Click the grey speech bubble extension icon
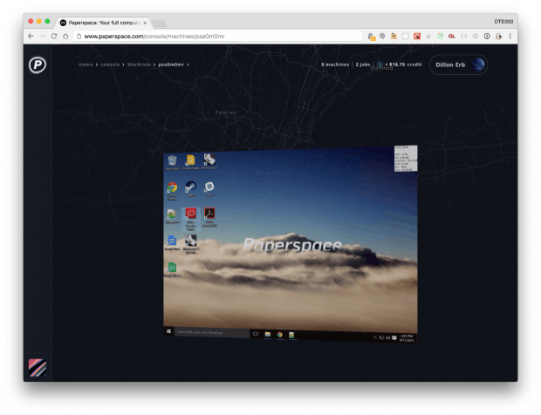 point(382,36)
